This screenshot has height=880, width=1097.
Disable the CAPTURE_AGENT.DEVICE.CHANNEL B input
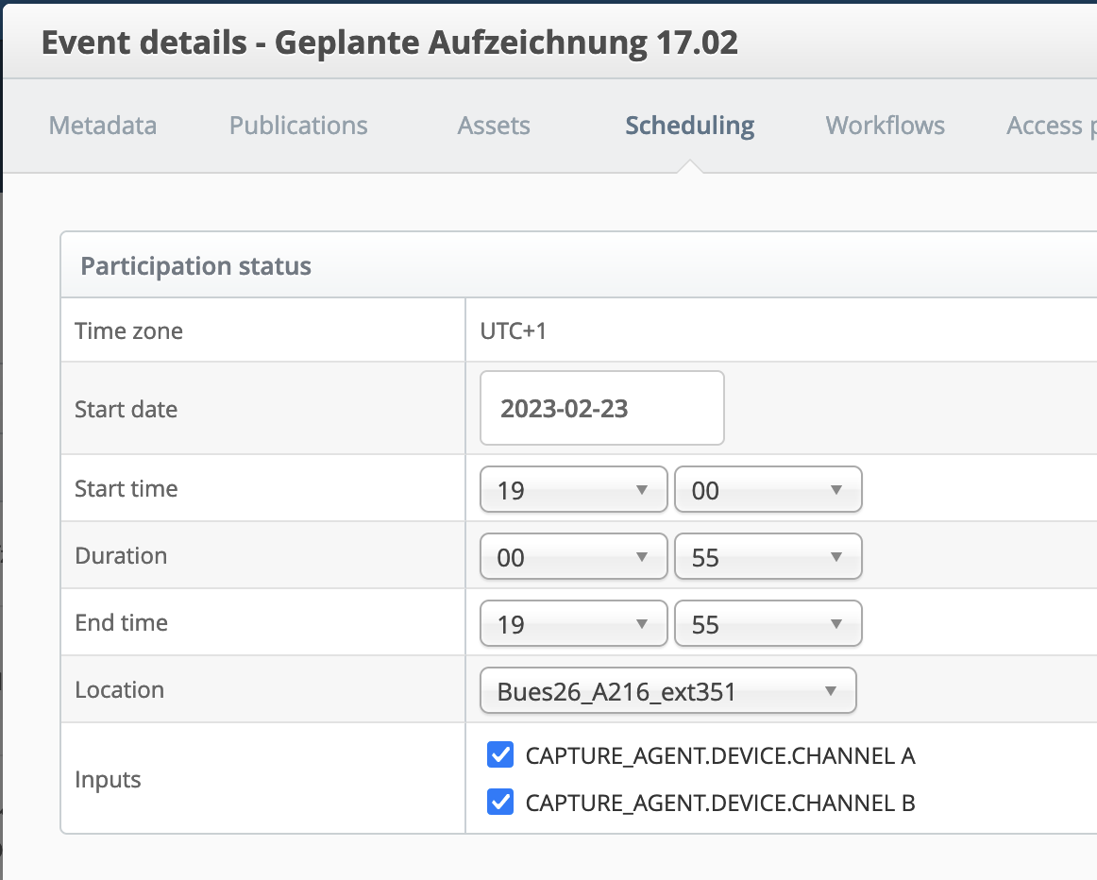coord(499,802)
